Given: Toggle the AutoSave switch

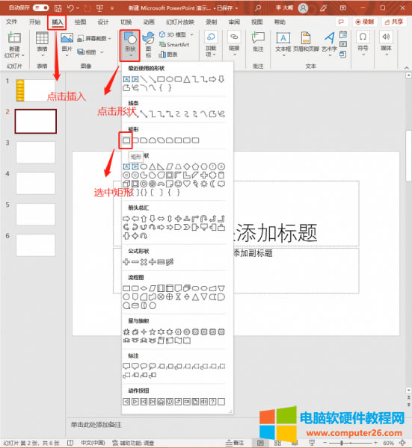Looking at the screenshot, I should (x=40, y=7).
